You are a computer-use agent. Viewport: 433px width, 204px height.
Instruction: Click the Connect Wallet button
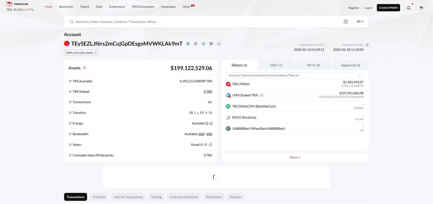(x=388, y=8)
